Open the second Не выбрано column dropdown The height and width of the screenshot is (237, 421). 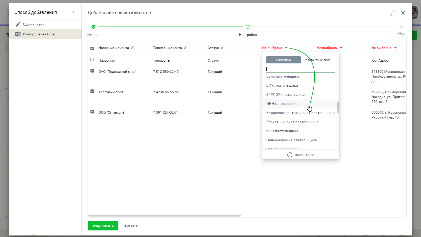(x=329, y=48)
